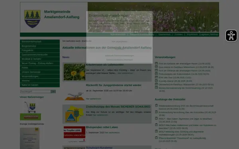Open Kontrastversion link in top bar
The image size is (239, 149).
click(118, 35)
